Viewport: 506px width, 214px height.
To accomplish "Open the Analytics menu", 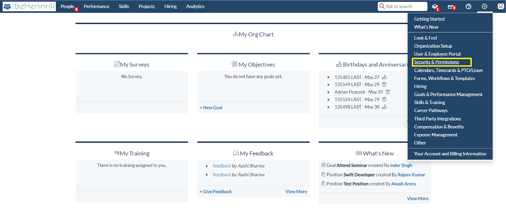I will (x=195, y=6).
